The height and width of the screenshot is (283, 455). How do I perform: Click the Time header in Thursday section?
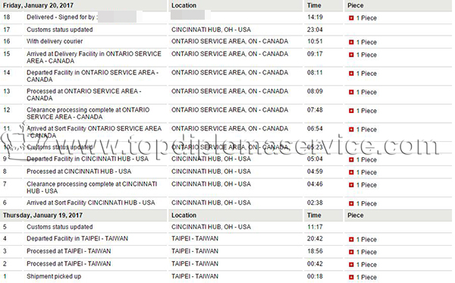pyautogui.click(x=314, y=215)
